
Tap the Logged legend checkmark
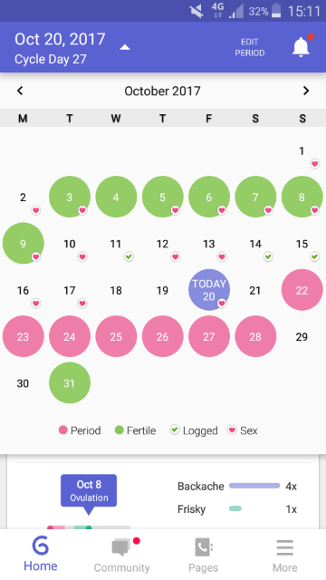click(175, 430)
